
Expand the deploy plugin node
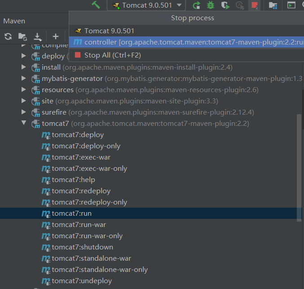[x=24, y=56]
